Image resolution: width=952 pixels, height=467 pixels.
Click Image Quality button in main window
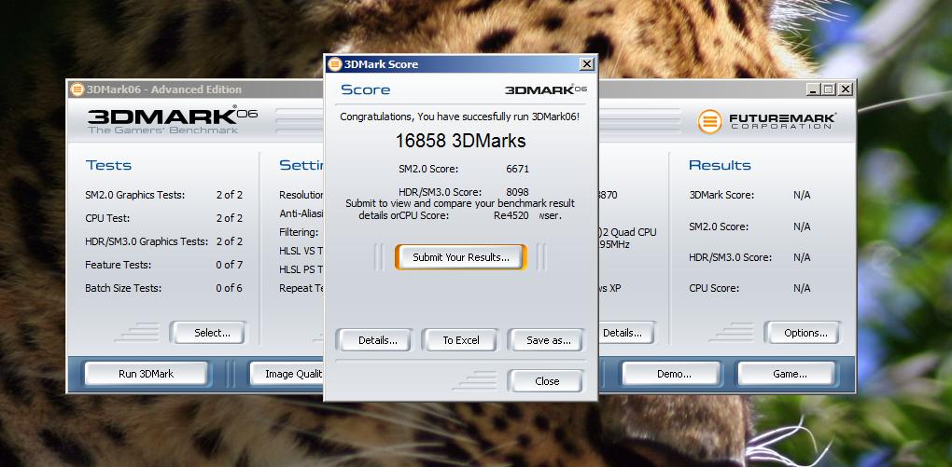[288, 374]
